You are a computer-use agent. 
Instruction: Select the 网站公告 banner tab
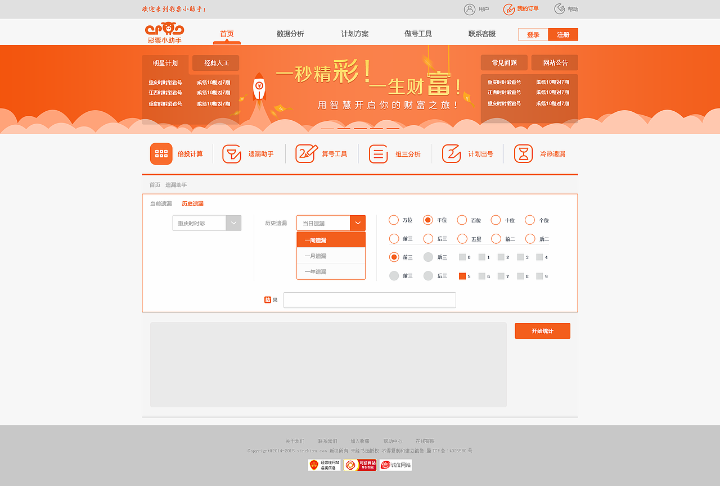pos(555,62)
